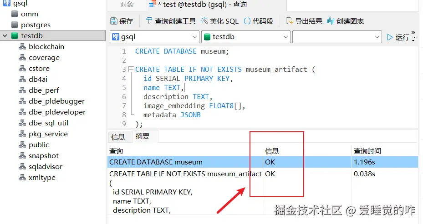Click the green testdb database icon in tree
The image size is (423, 224).
15,35
